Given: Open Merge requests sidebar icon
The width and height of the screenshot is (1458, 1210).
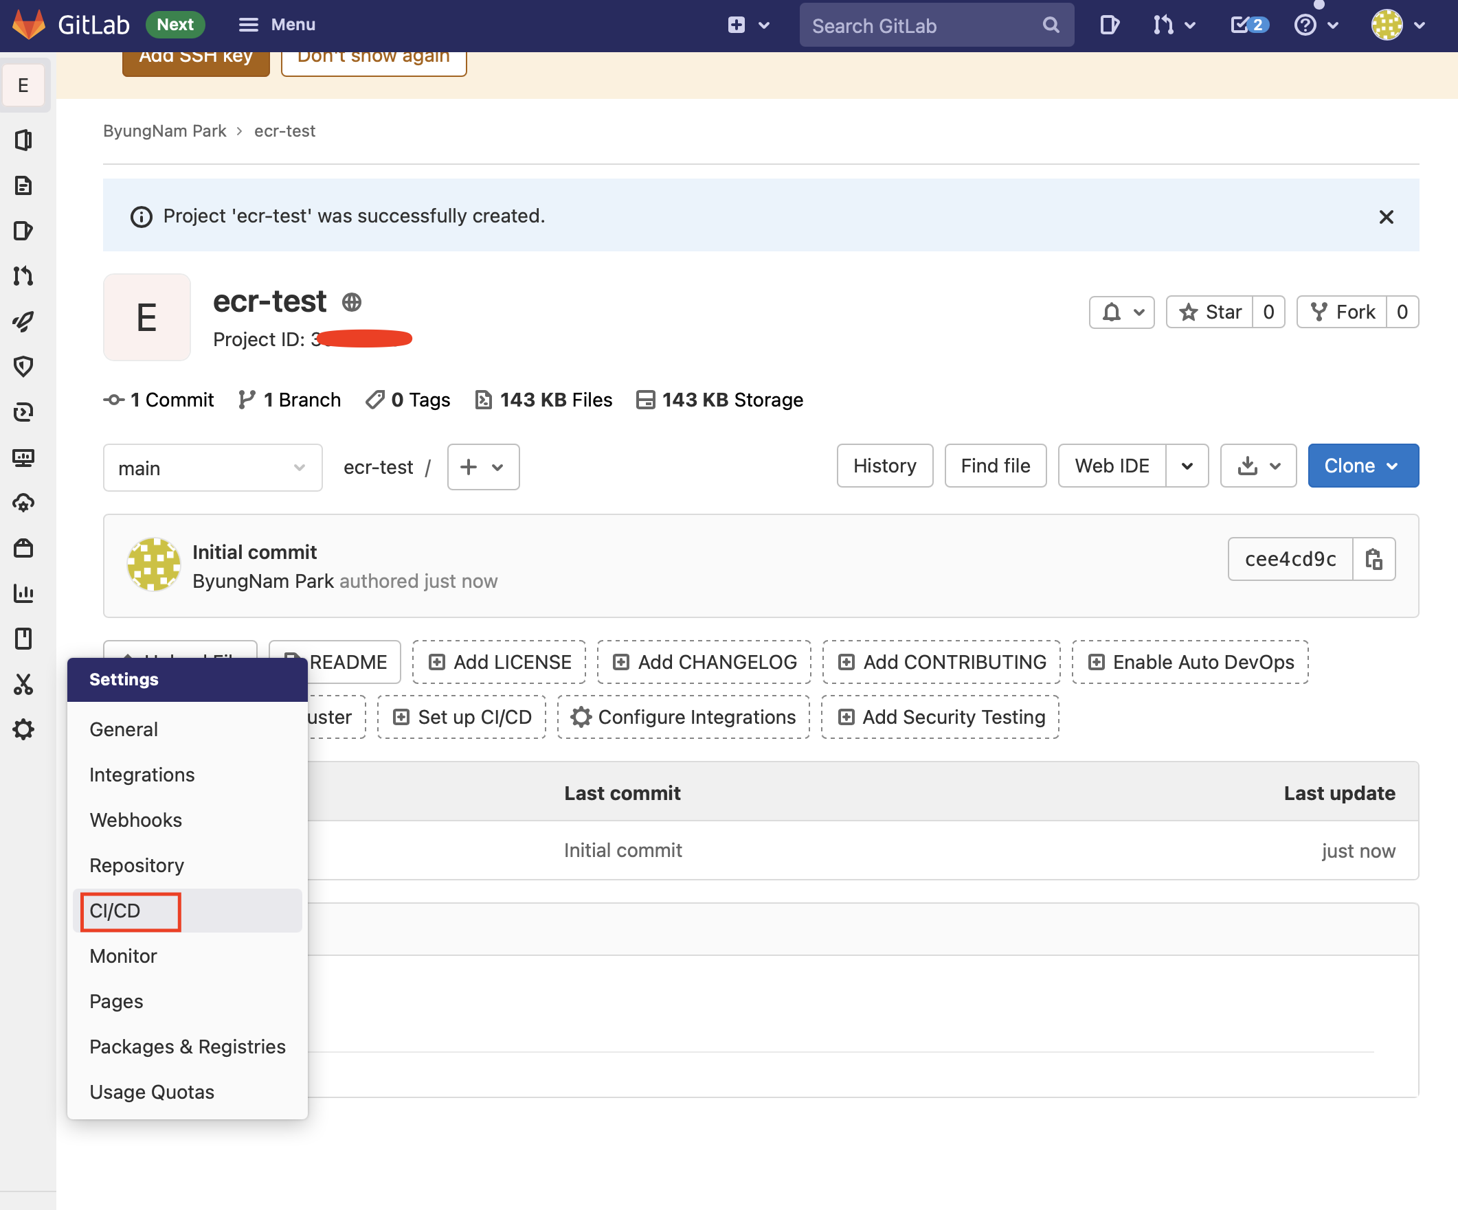Looking at the screenshot, I should pos(23,276).
